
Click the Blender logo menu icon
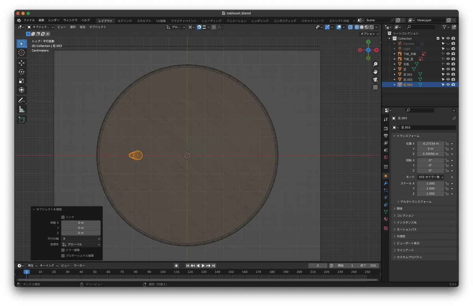coord(19,20)
